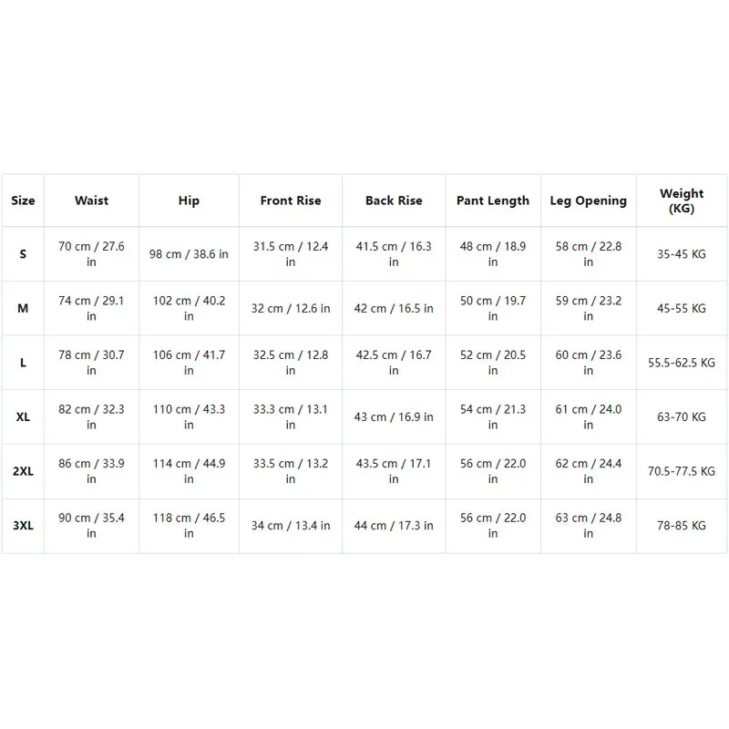Click the 78-85 KG weight cell

point(682,526)
